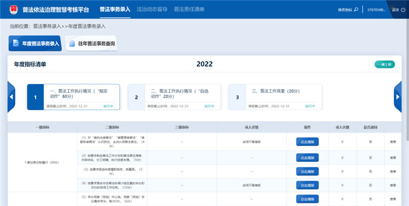409x206 pixels.
Task: Click the number 2 badge on second card
Action: (136, 97)
